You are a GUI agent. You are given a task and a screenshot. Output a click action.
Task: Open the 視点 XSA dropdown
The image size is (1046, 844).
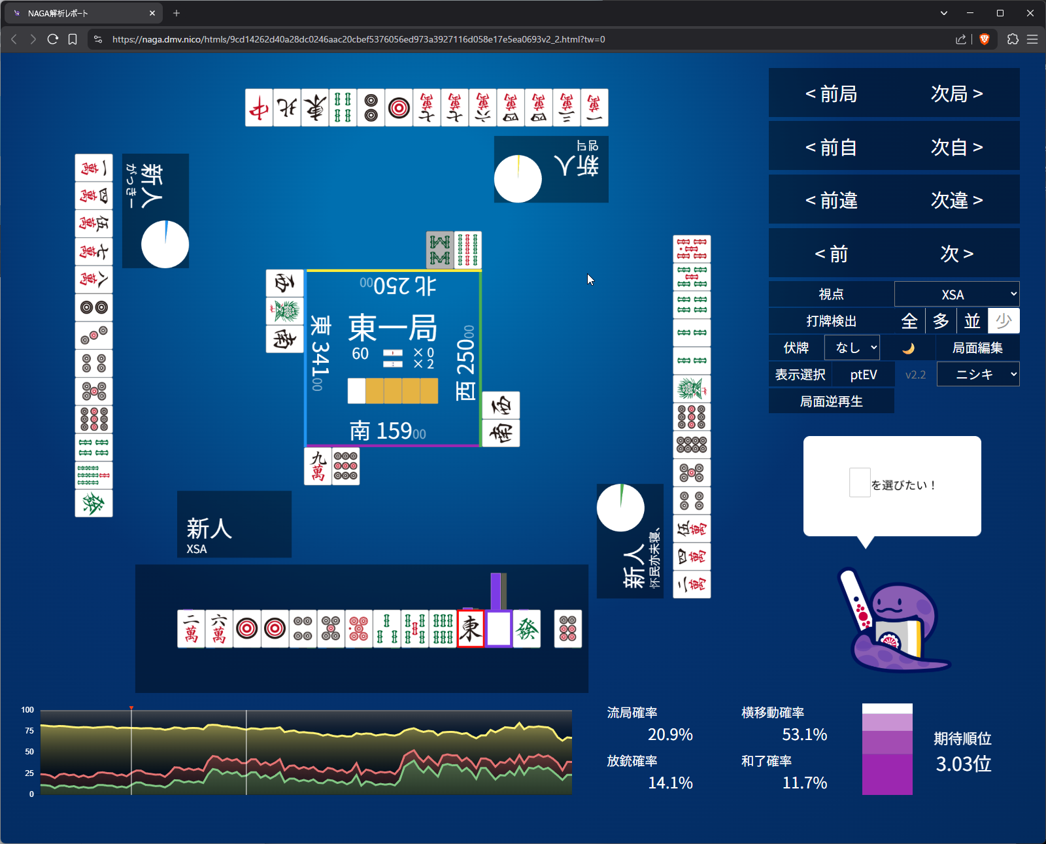point(956,294)
